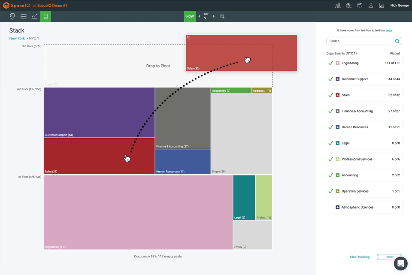Image resolution: width=412 pixels, height=275 pixels.
Task: Click the Clear building link
Action: [360, 257]
